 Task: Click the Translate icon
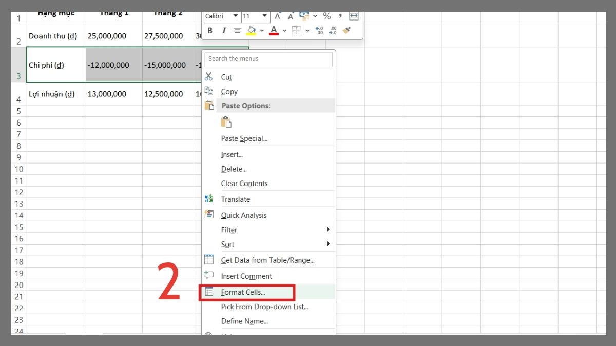[x=209, y=199]
